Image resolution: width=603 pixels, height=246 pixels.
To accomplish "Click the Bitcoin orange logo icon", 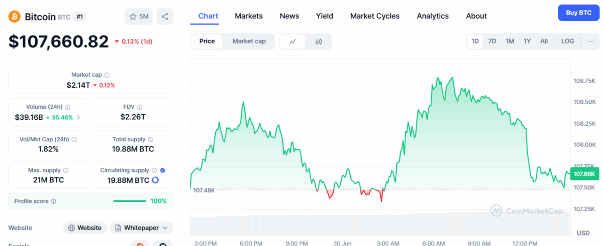I will coord(15,17).
